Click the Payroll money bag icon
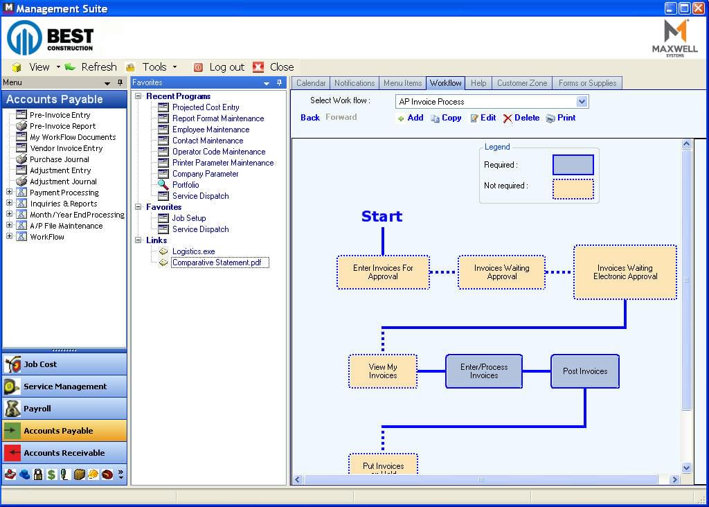The image size is (709, 507). pos(12,409)
